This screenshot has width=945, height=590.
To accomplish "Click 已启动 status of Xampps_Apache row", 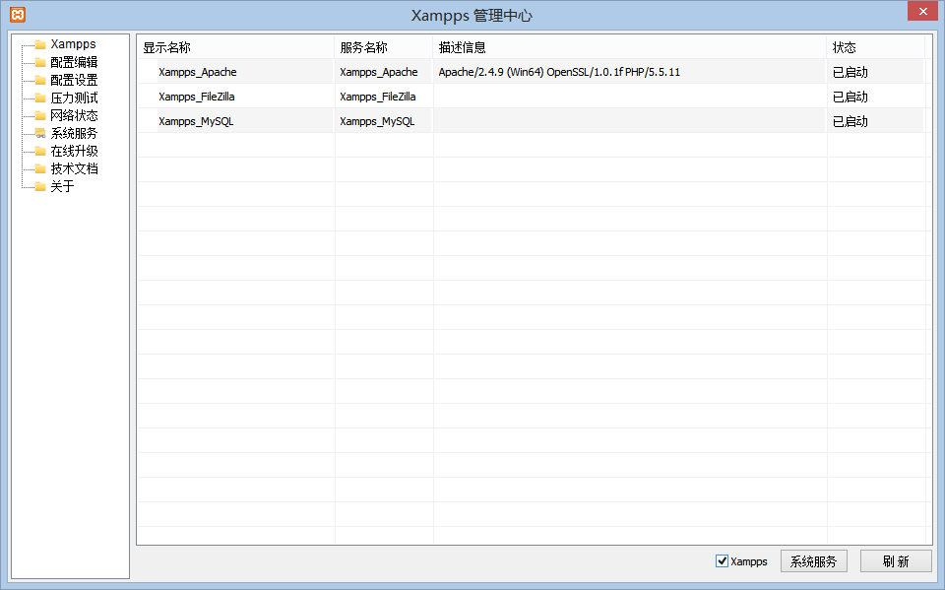I will point(850,72).
